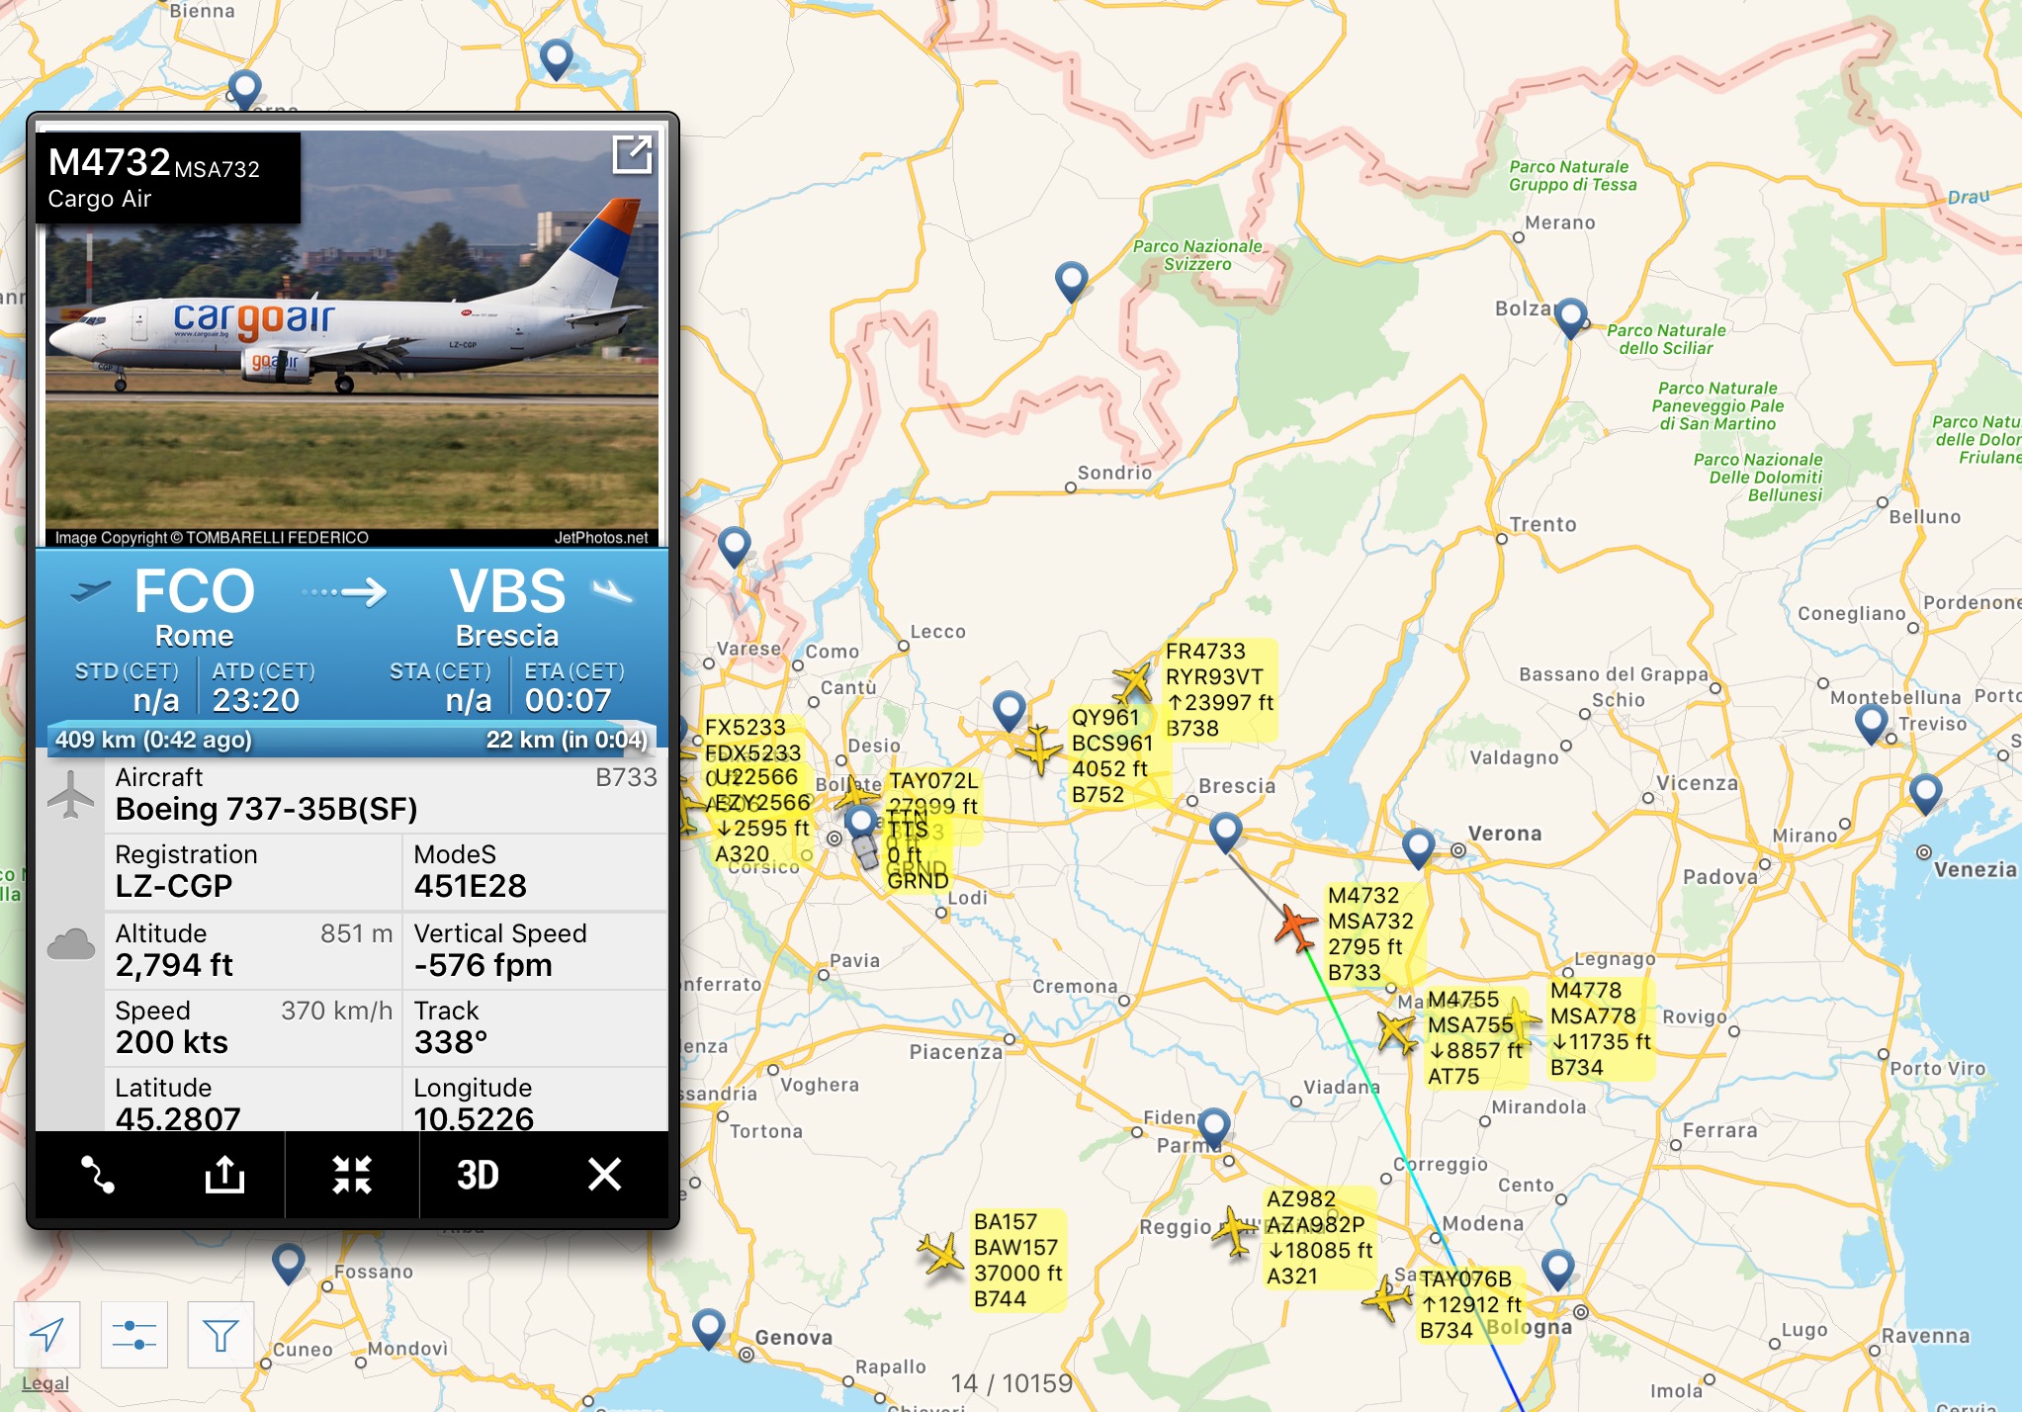The width and height of the screenshot is (2022, 1412).
Task: Tap the share icon in flight panel
Action: tap(224, 1175)
